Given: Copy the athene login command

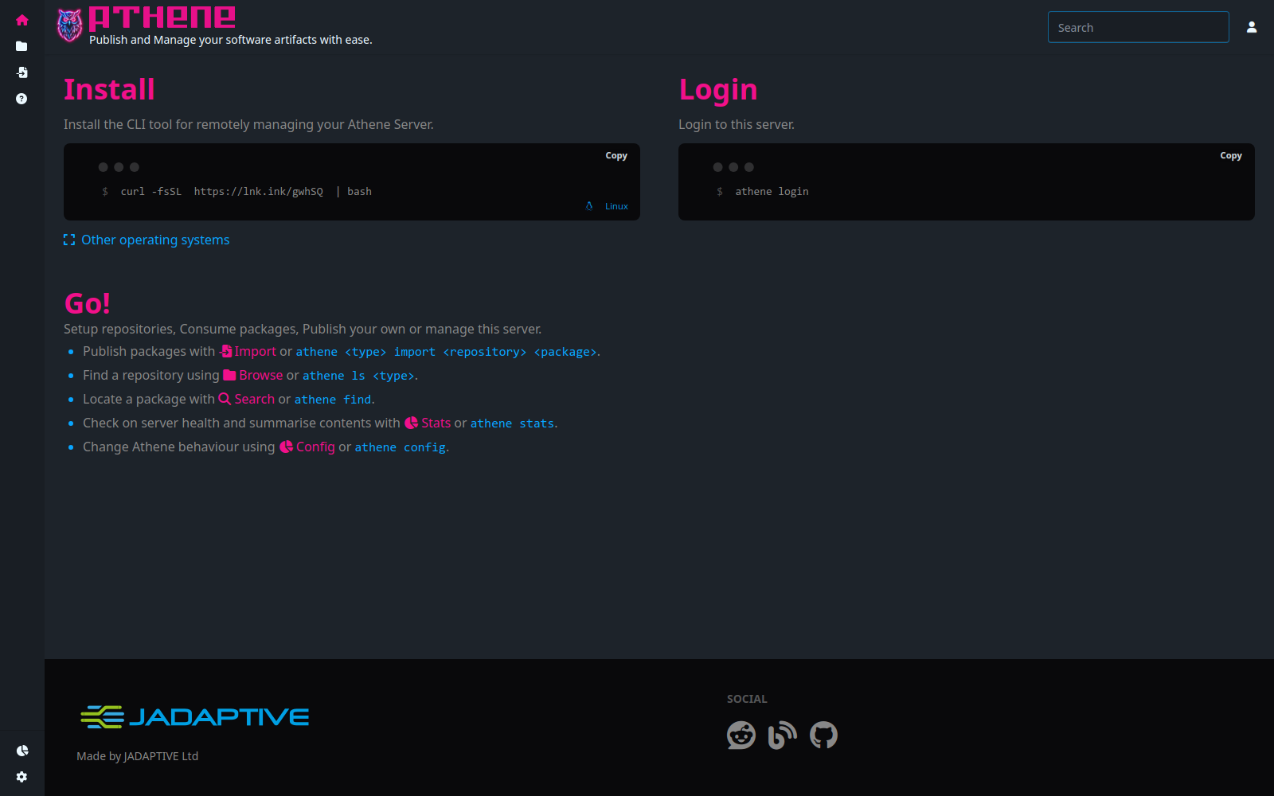Looking at the screenshot, I should 1231,156.
